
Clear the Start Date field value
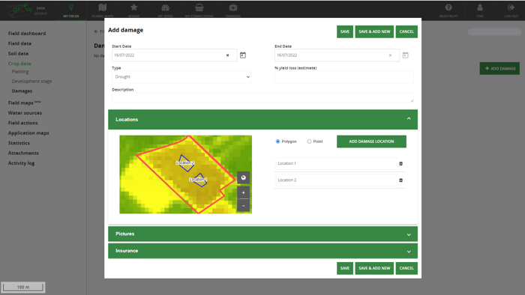[228, 55]
